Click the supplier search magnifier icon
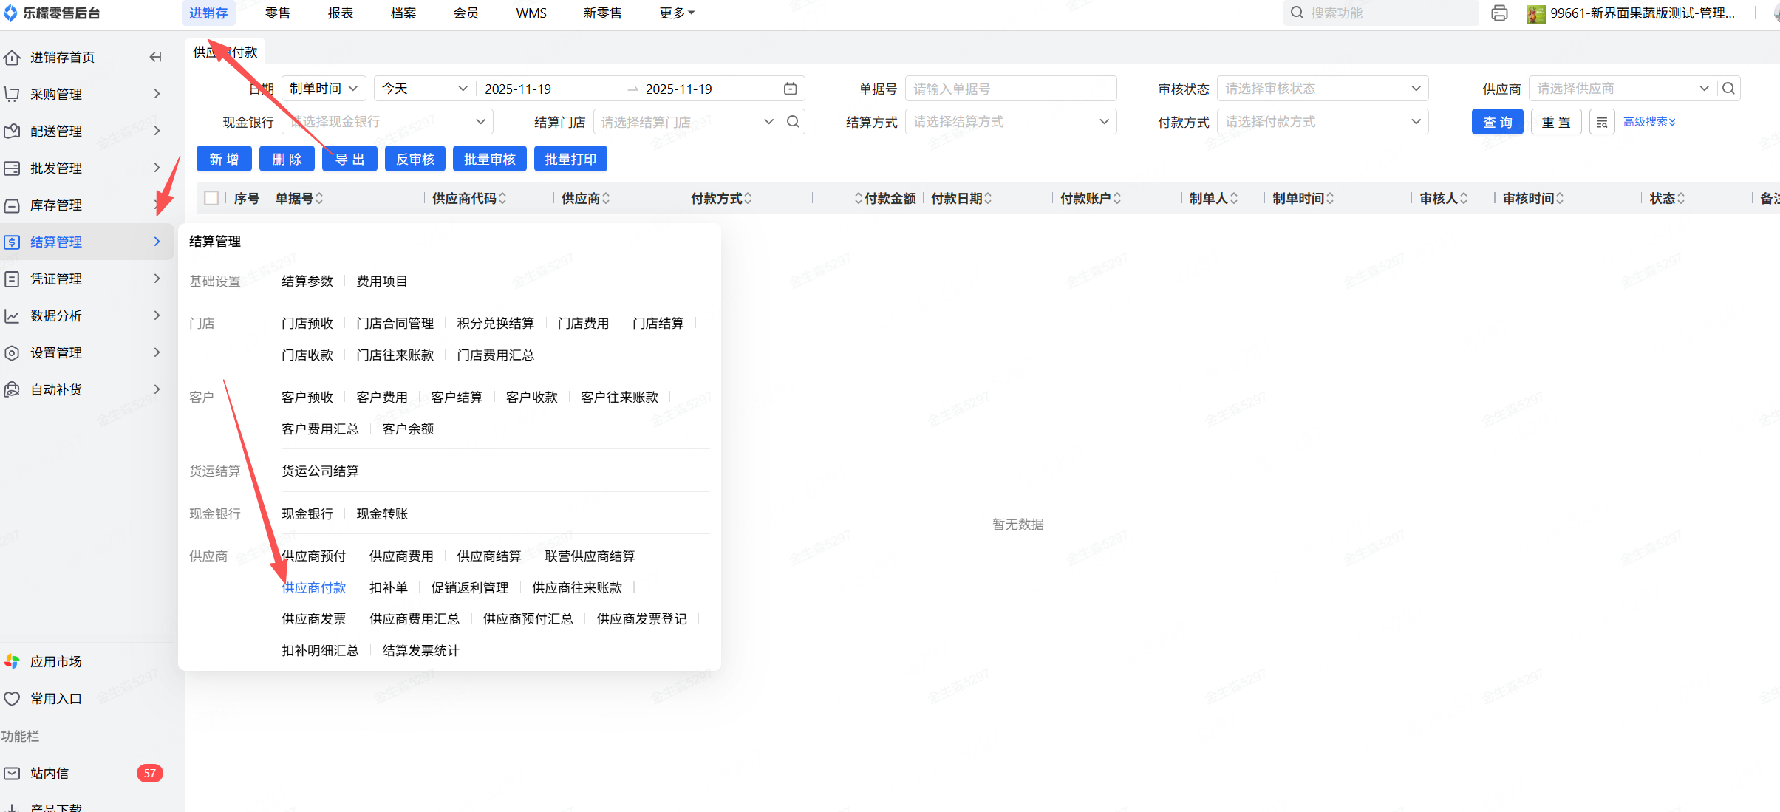1780x812 pixels. [1728, 89]
